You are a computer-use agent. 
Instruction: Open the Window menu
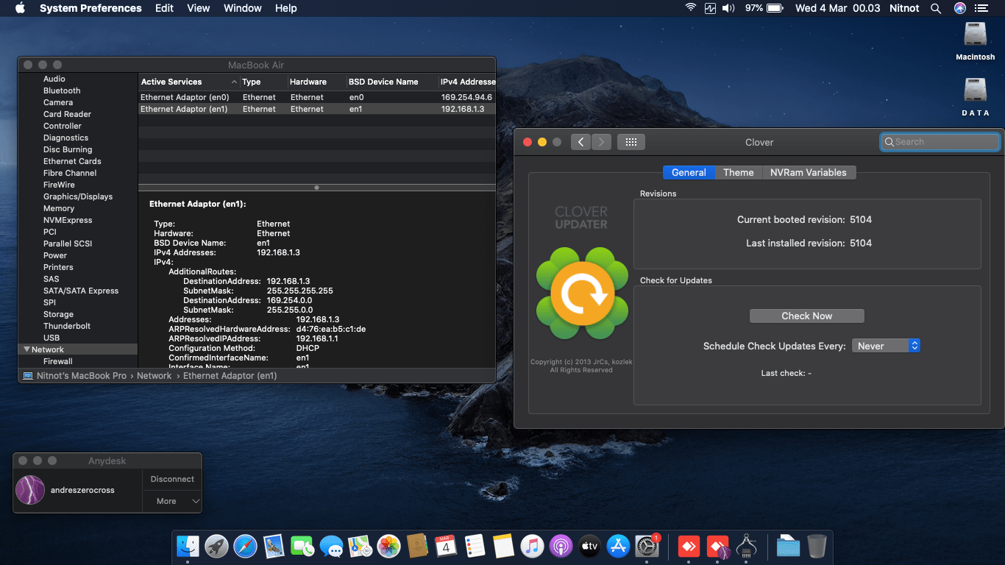pyautogui.click(x=243, y=8)
